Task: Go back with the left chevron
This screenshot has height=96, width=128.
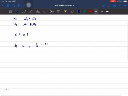Action: click(x=3, y=6)
